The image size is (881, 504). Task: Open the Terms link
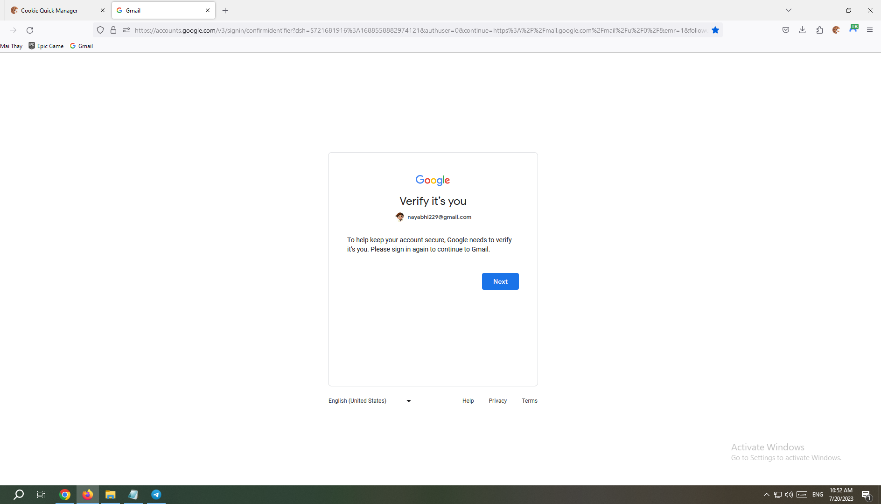coord(530,401)
